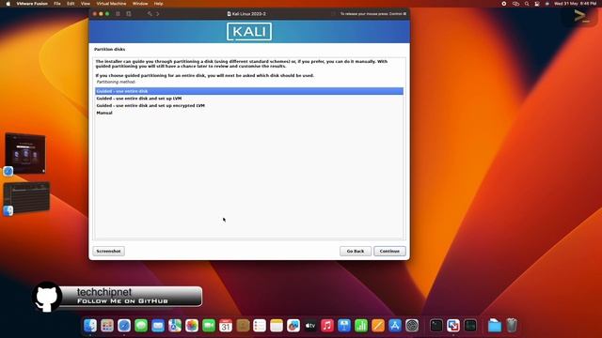This screenshot has width=602, height=338.
Task: Select the lower Stage Manager window thumbnail
Action: (26, 197)
